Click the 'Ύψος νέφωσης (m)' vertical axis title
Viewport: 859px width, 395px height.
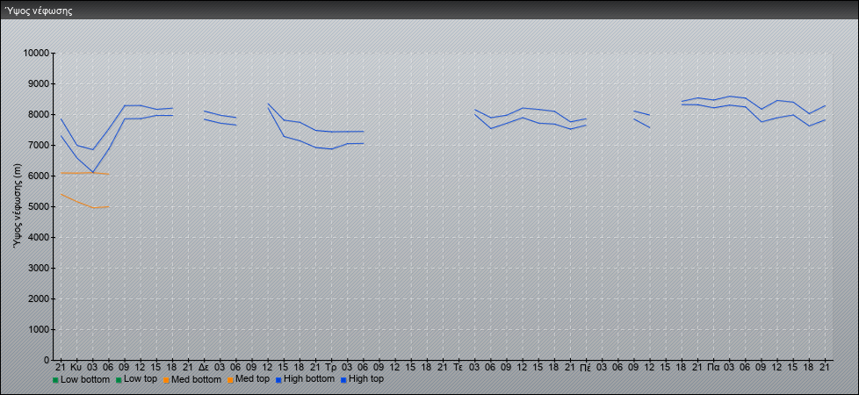18,206
